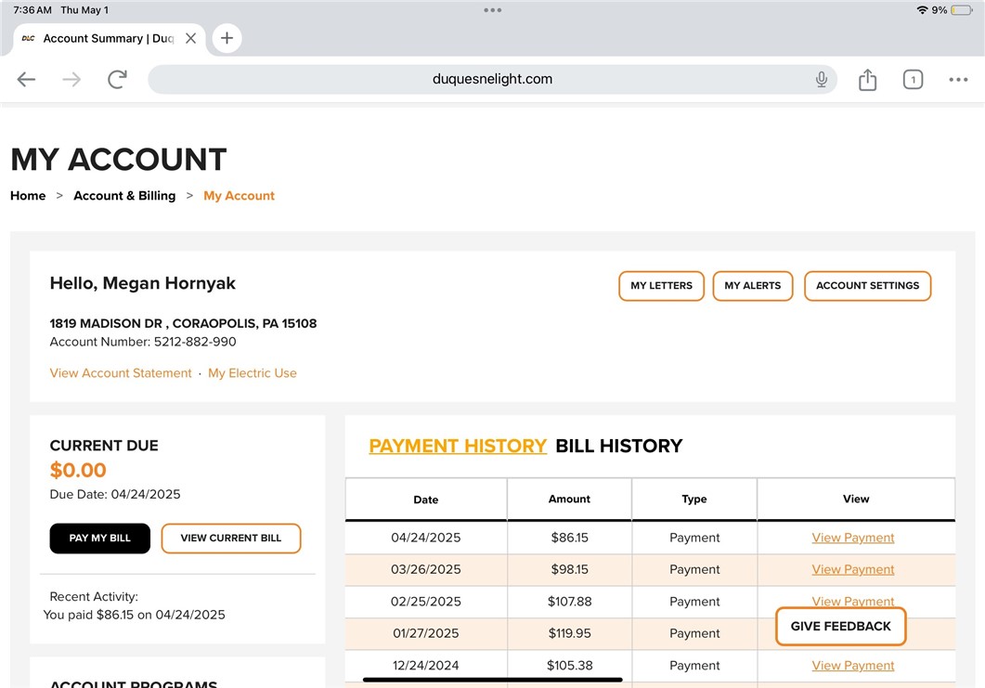Open ACCOUNT SETTINGS button
The height and width of the screenshot is (688, 985).
(867, 286)
